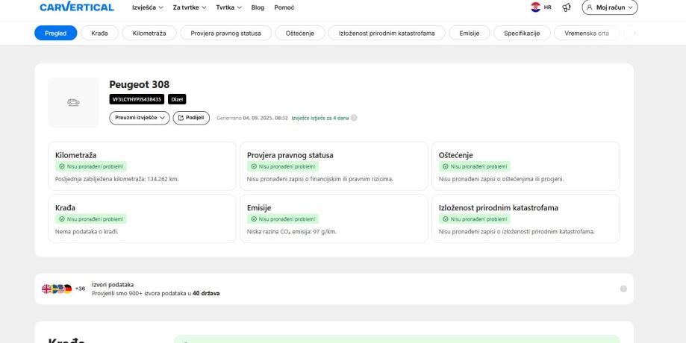Open the Blog link

click(x=258, y=7)
